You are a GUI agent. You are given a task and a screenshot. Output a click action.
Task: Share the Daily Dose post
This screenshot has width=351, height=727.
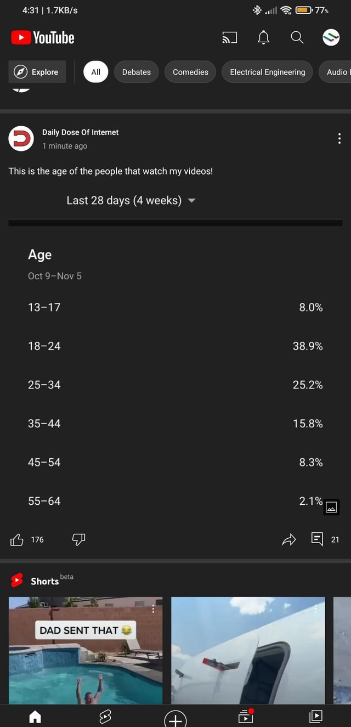tap(289, 539)
